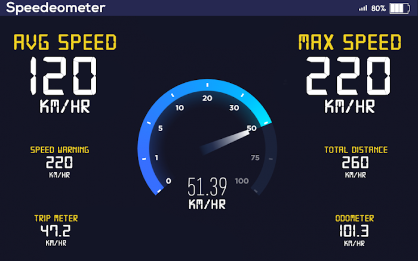The image size is (418, 261).
Task: Tap the ODOMETER 101.3 reading
Action: click(x=355, y=230)
